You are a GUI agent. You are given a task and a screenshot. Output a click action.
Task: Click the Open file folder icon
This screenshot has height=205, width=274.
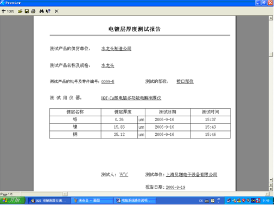[x=20, y=11]
